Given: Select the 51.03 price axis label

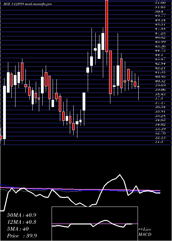Looking at the screenshot, I should tap(160, 7).
